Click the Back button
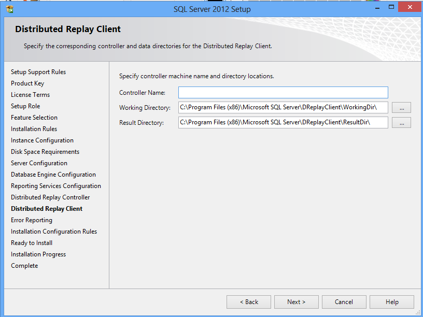Image resolution: width=423 pixels, height=317 pixels. coord(248,301)
